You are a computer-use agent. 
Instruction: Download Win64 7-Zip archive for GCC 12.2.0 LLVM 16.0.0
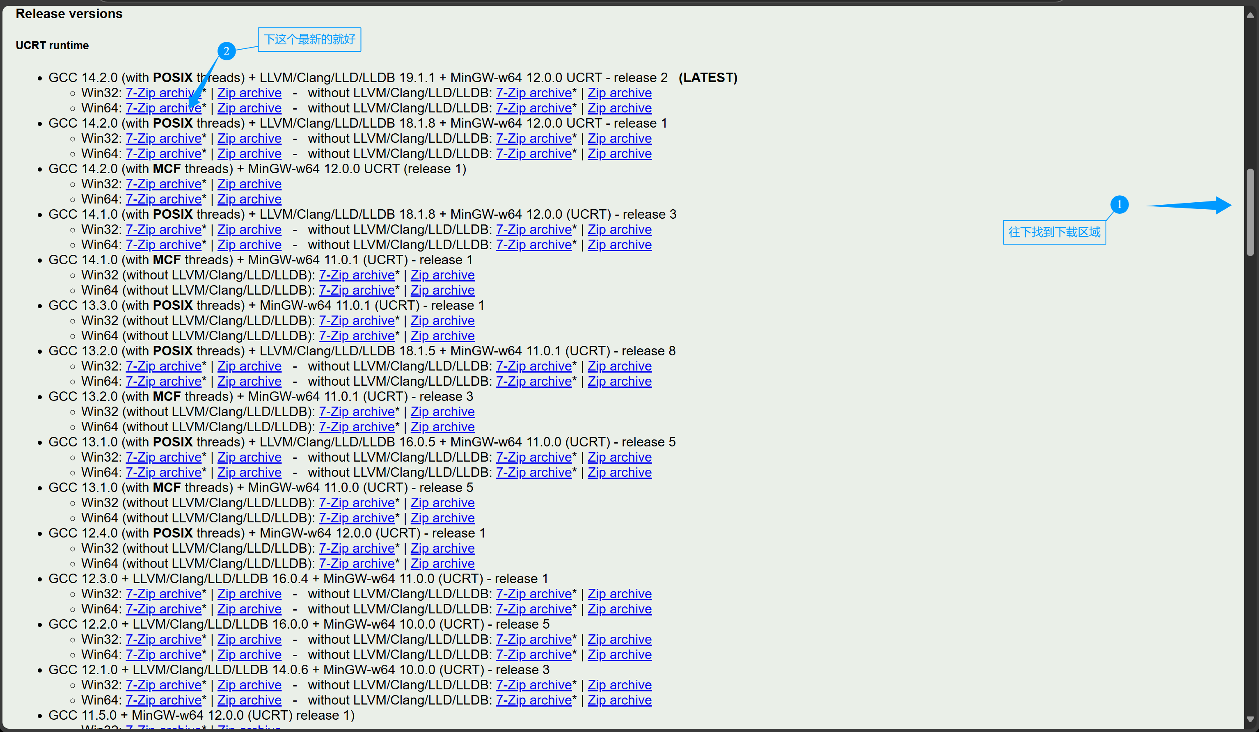click(x=163, y=654)
